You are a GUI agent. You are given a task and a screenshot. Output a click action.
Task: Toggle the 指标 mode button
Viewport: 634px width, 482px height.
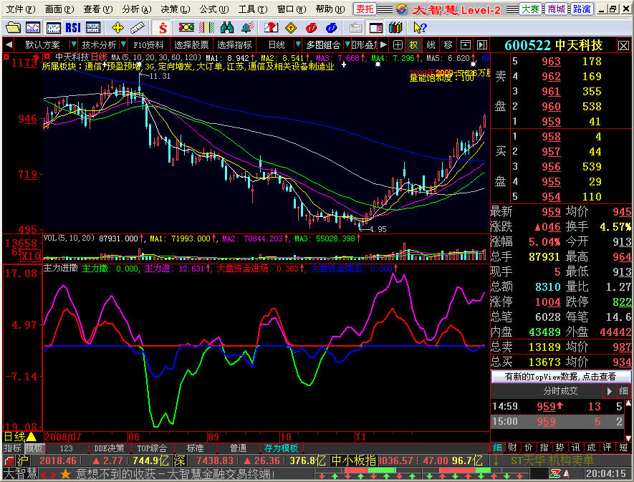(x=12, y=448)
